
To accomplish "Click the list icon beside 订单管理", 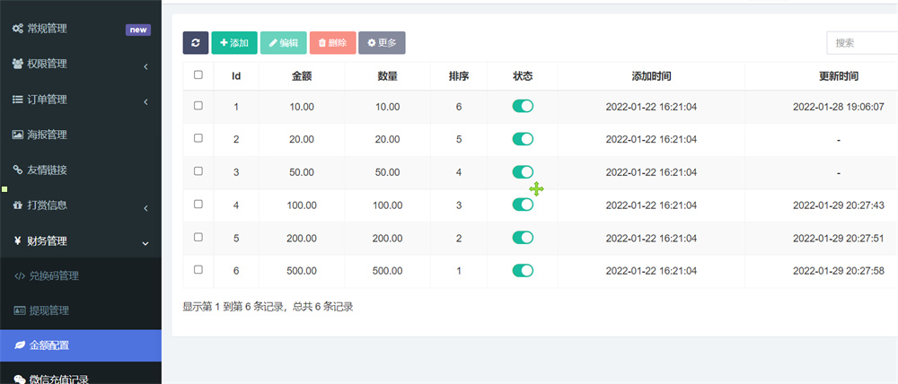I will (18, 100).
